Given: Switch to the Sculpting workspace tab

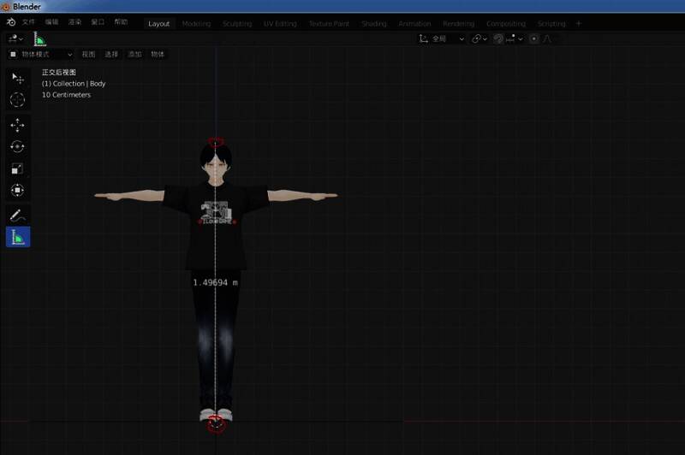Looking at the screenshot, I should (x=237, y=24).
